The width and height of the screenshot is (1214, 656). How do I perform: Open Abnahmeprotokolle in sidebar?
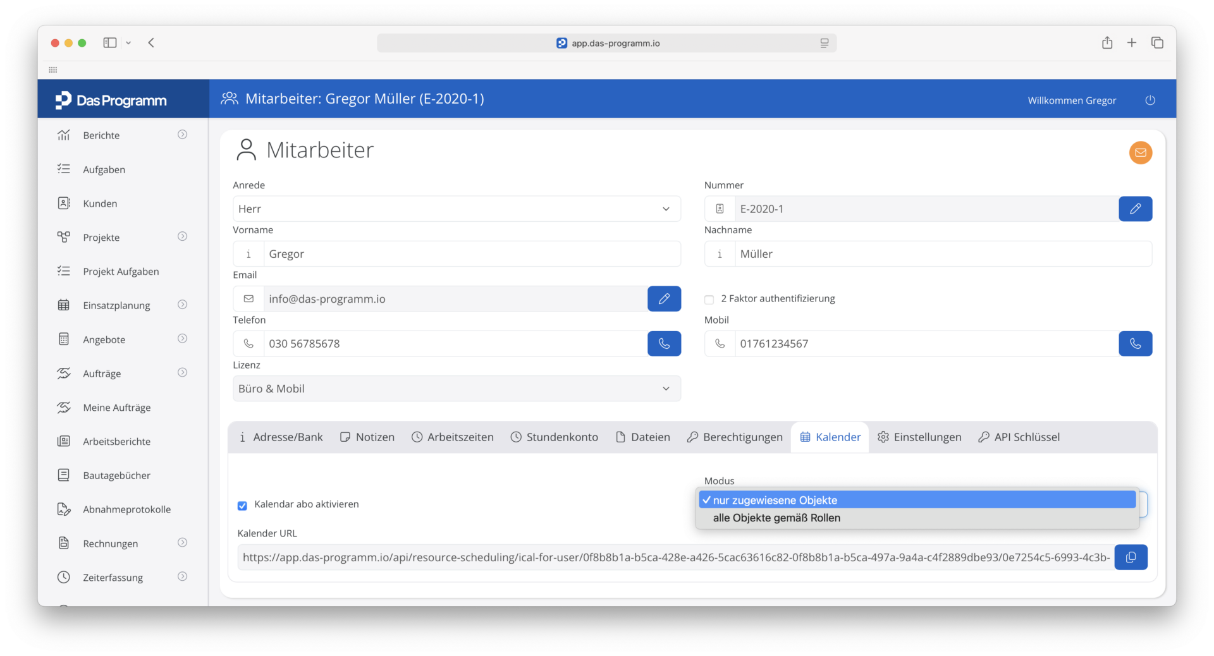click(x=126, y=509)
